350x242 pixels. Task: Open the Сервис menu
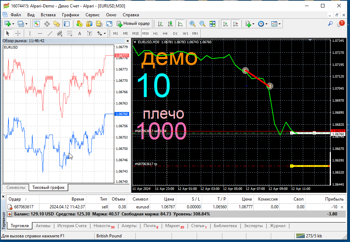(93, 15)
